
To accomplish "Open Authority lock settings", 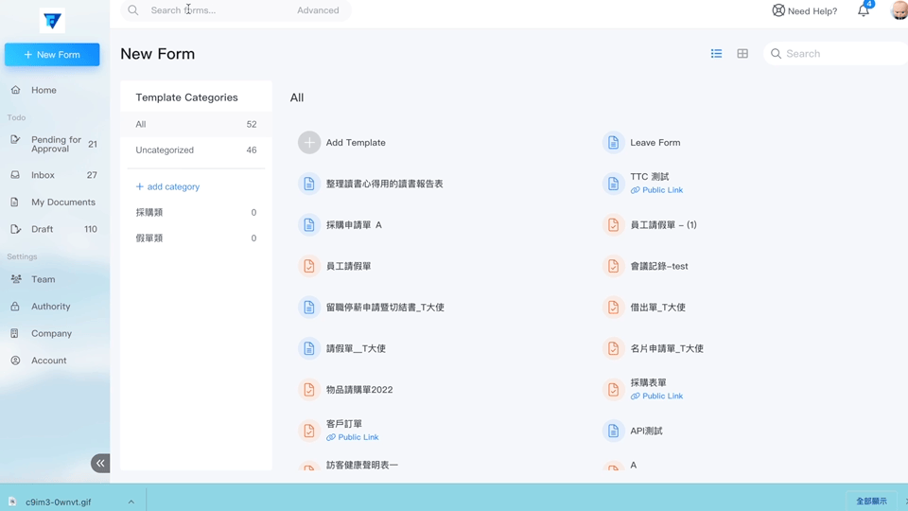I will coord(50,307).
